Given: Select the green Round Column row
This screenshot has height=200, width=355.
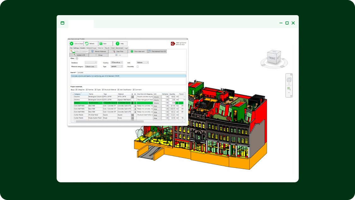Looking at the screenshot, I should coord(128,103).
